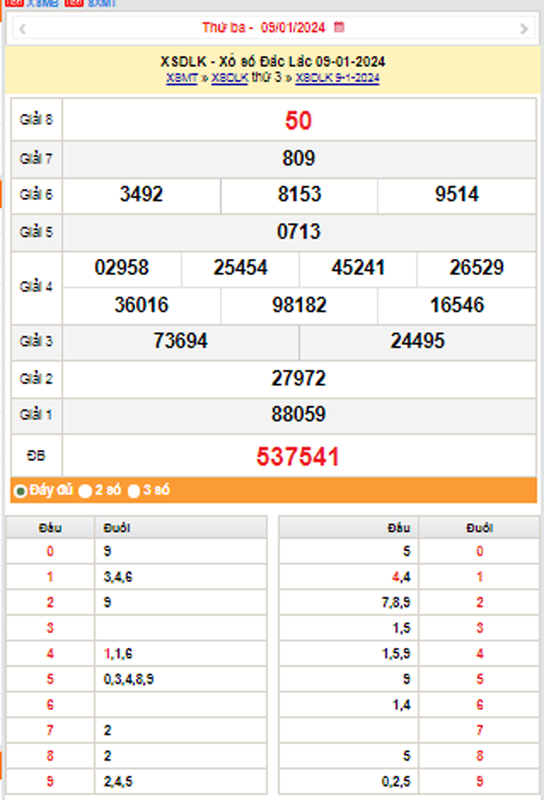This screenshot has width=544, height=800.
Task: Click the Giải 4 number 45241
Action: [358, 268]
